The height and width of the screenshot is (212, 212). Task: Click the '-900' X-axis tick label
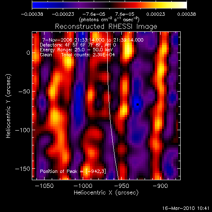tap(160, 186)
